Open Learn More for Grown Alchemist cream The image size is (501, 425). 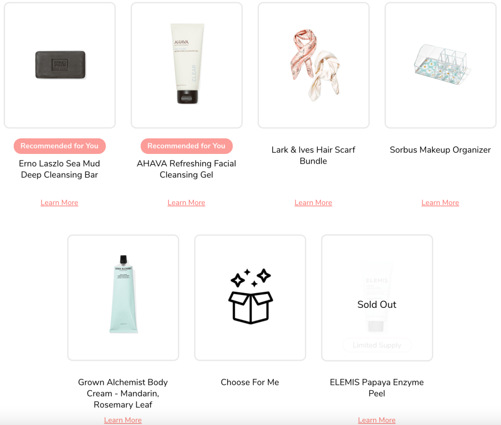(x=123, y=420)
